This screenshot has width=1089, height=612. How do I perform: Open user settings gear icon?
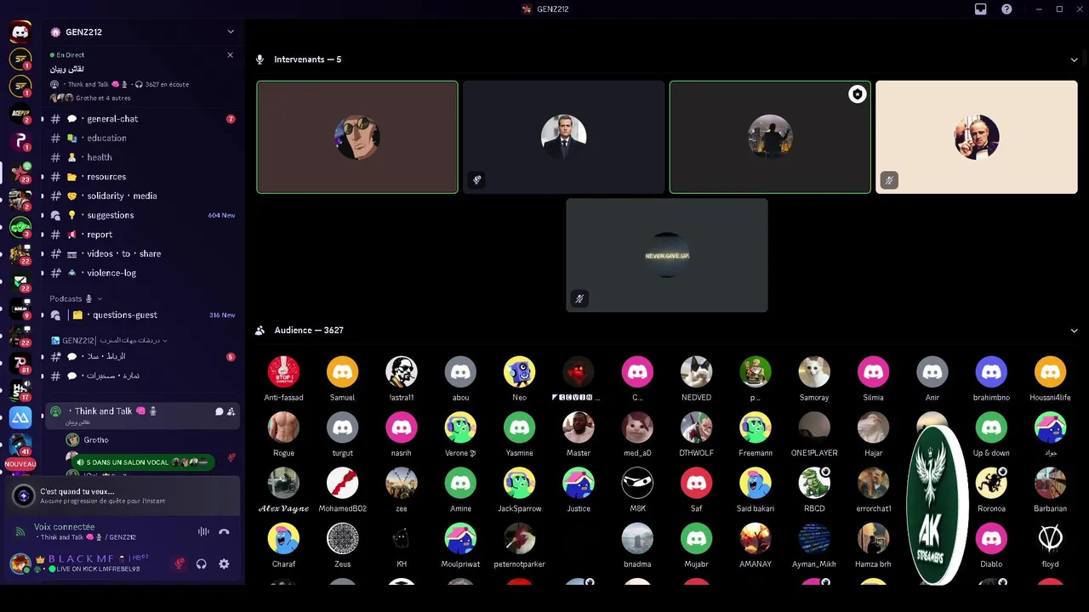[224, 564]
